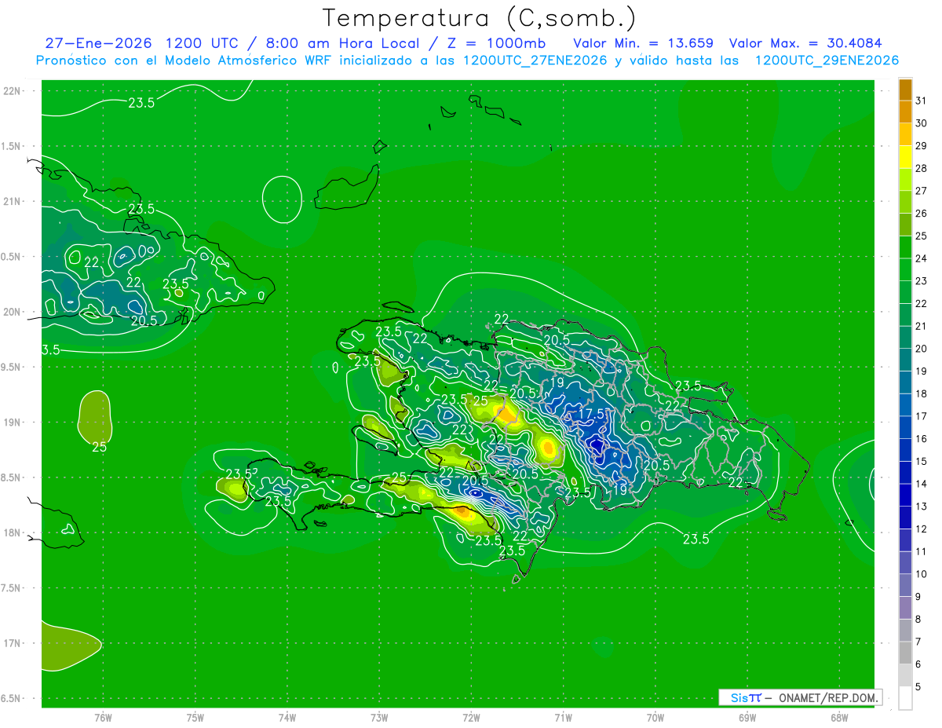The height and width of the screenshot is (728, 942).
Task: Click the 'Temperatura (C,somb.)' title
Action: 480,18
